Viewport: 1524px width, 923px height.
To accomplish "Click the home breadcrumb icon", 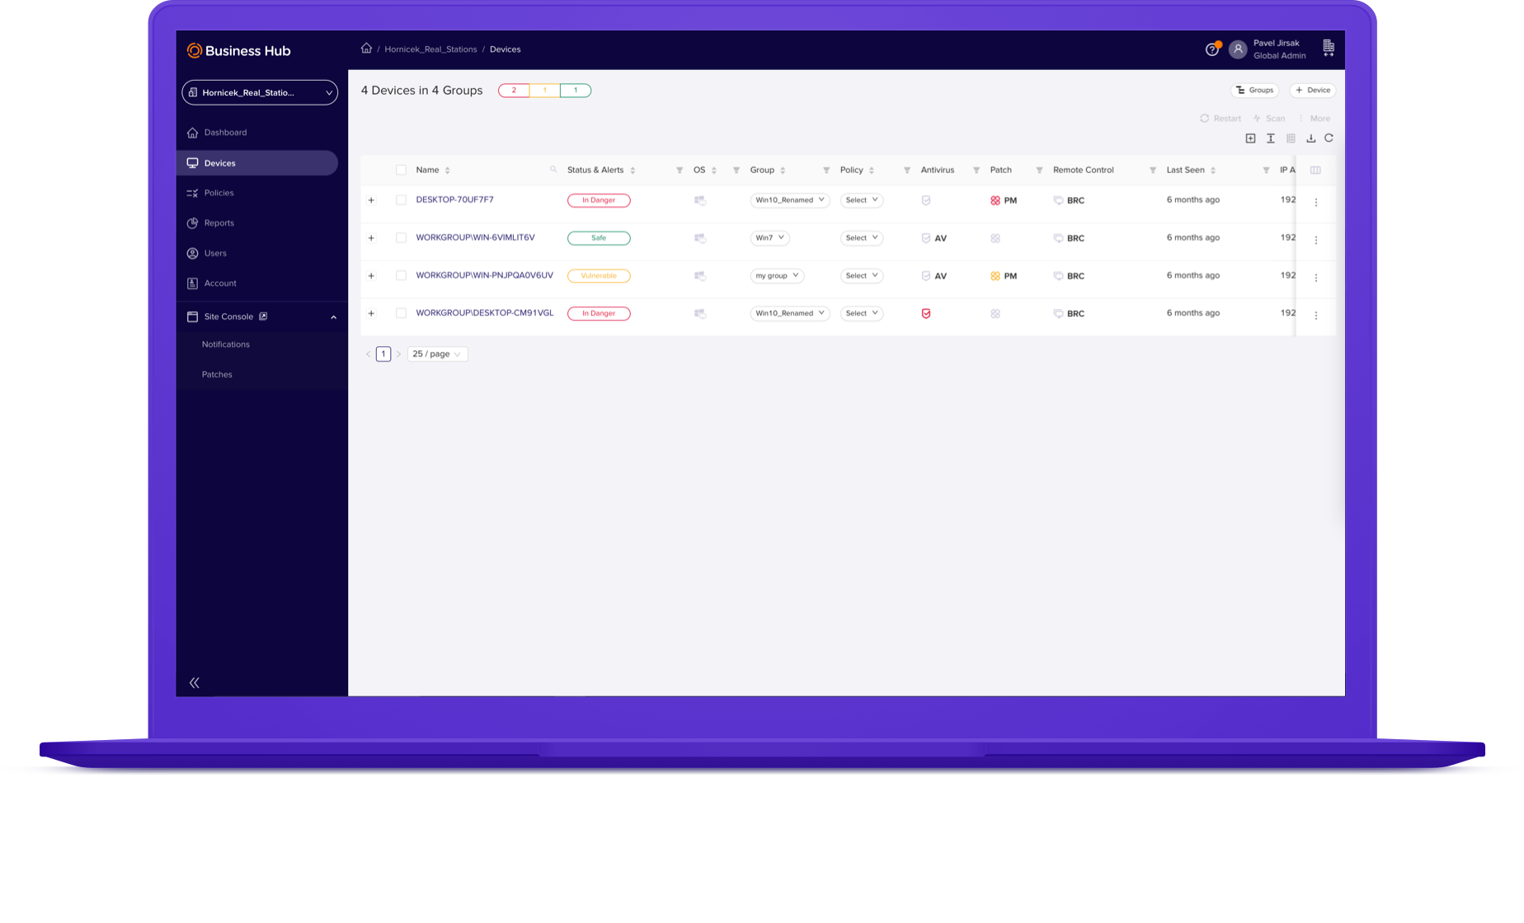I will point(366,49).
